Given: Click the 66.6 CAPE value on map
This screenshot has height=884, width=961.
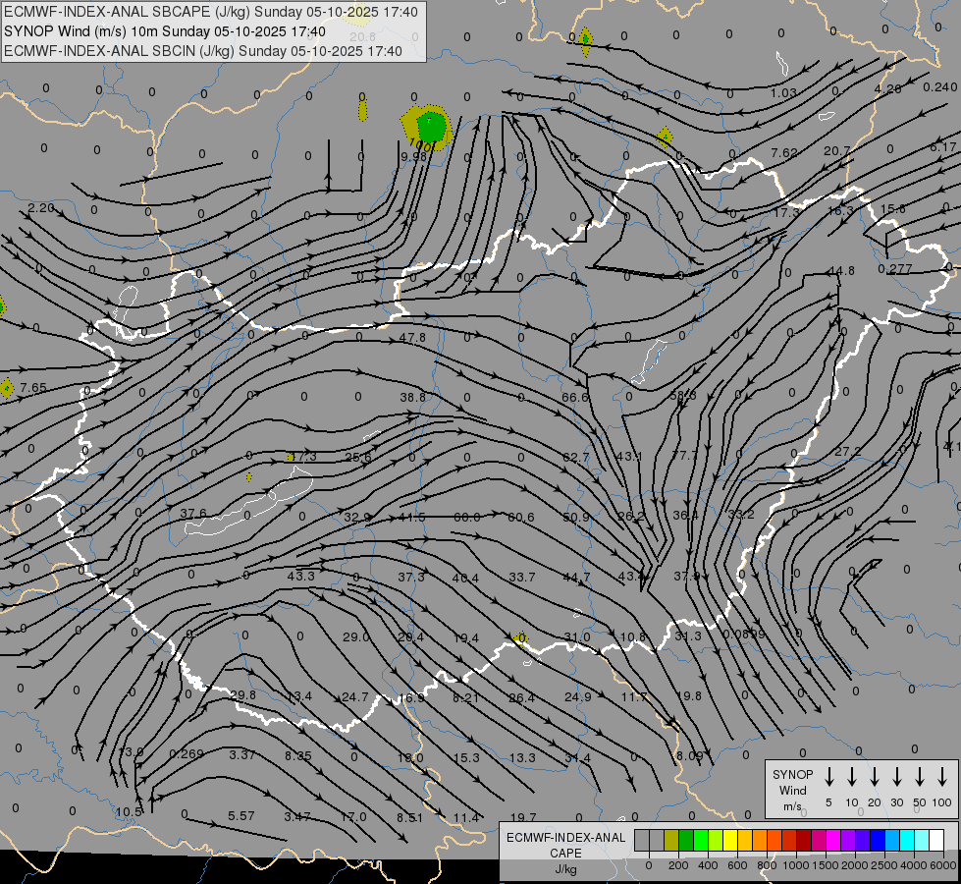Looking at the screenshot, I should 575,398.
